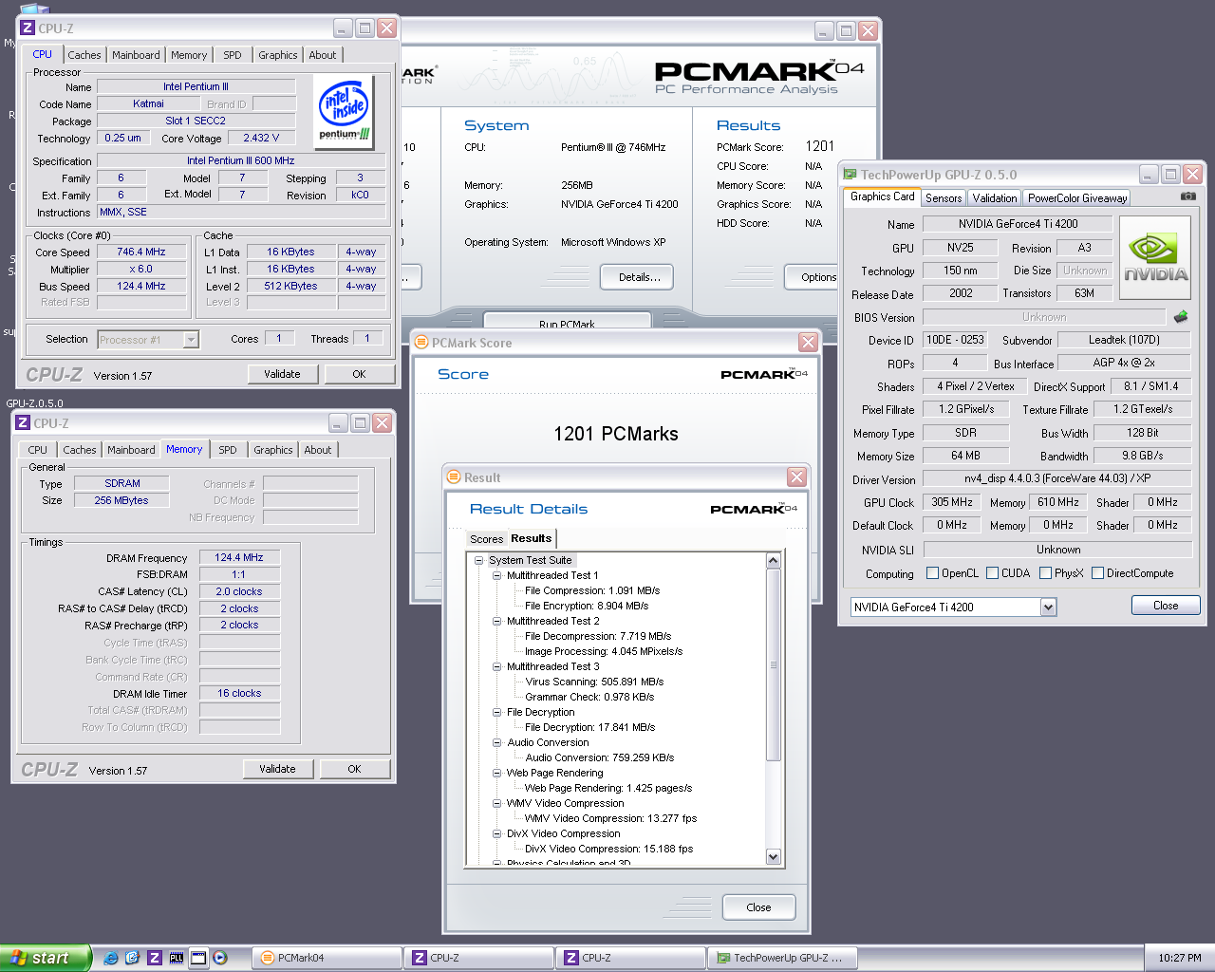This screenshot has height=972, width=1215.
Task: Open SPD tab in CPU-Z memory timings window
Action: click(228, 450)
